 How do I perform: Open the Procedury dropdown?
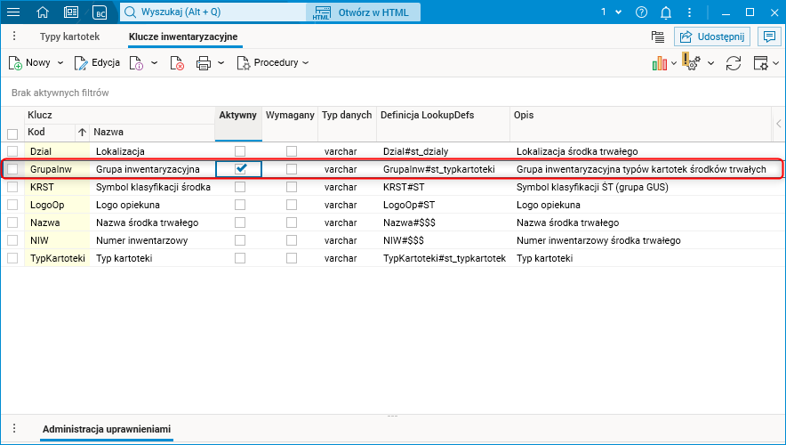tap(273, 63)
